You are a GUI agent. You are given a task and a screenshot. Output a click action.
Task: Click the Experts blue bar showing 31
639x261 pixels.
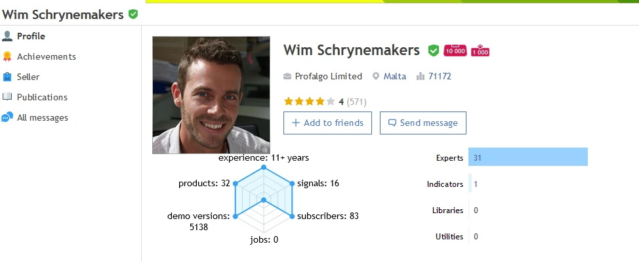pyautogui.click(x=528, y=157)
